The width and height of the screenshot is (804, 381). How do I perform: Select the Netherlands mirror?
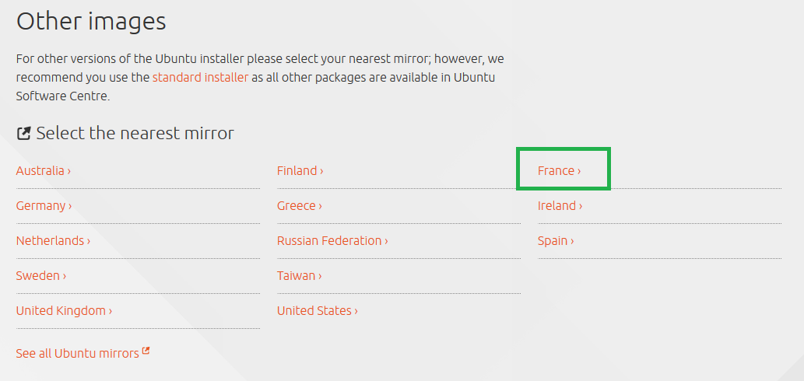53,241
